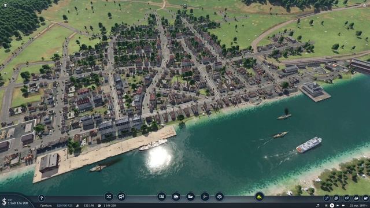
Task: Open the music player note icon
Action: [318, 206]
